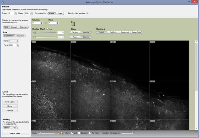Click the Rows spinner arrows

point(58,23)
